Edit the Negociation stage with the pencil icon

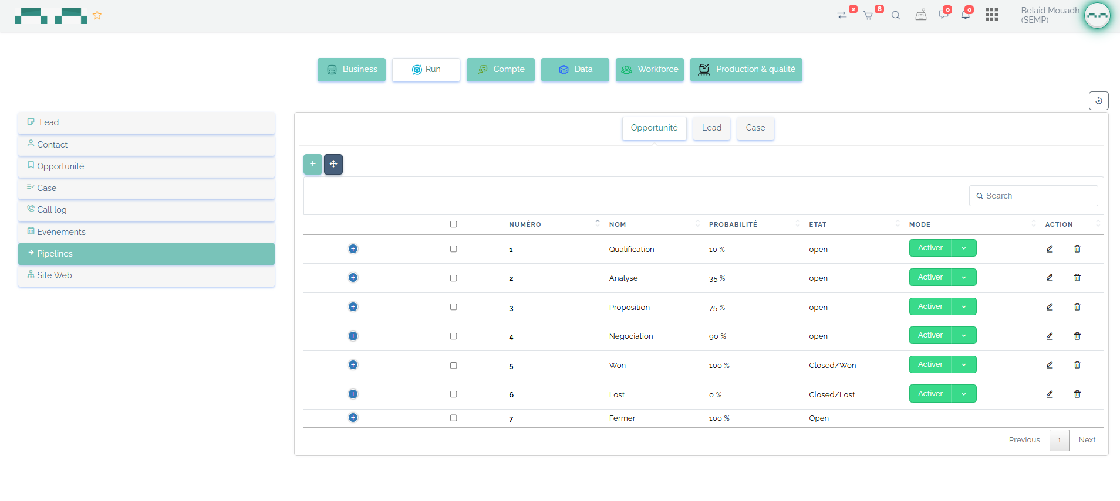coord(1050,336)
